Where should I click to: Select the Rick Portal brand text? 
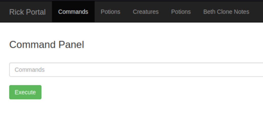click(x=27, y=12)
